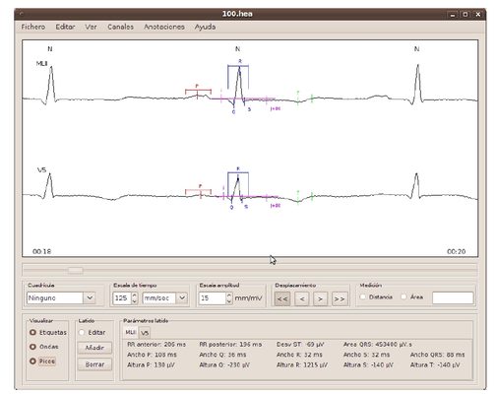
Task: Select the Área measurement radio button
Action: point(404,296)
